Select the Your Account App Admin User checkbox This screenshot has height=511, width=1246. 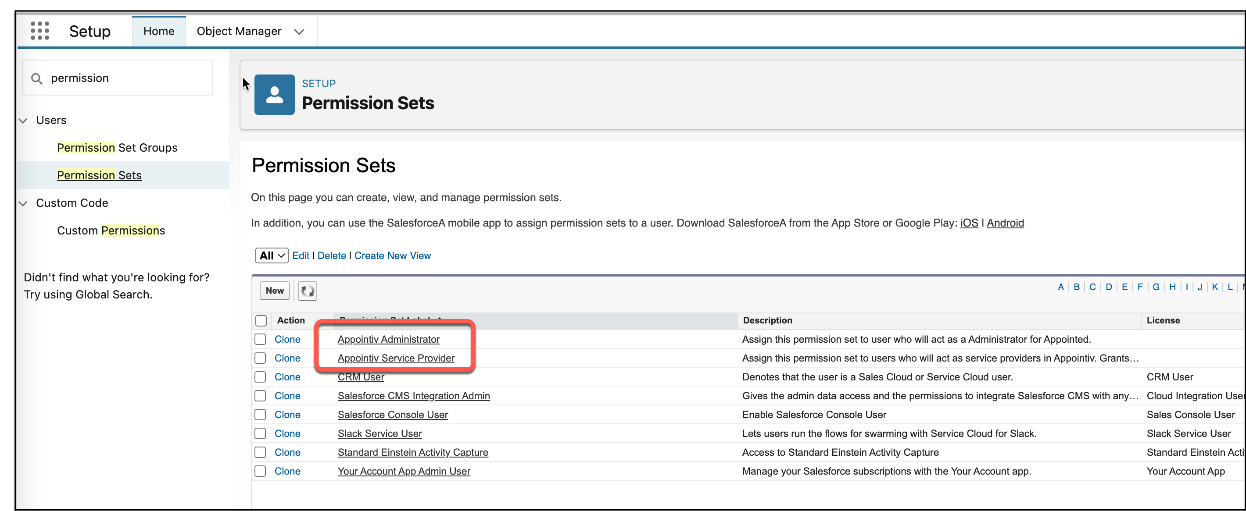tap(260, 472)
